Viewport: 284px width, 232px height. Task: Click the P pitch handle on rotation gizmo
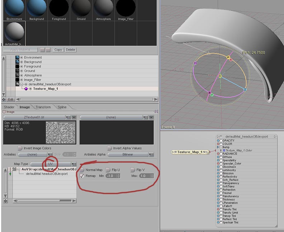(x=228, y=57)
